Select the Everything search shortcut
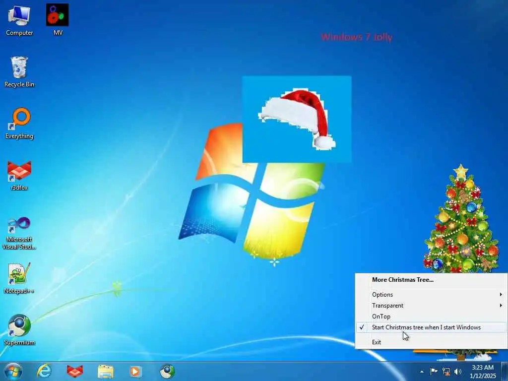Image resolution: width=508 pixels, height=381 pixels. 19,124
